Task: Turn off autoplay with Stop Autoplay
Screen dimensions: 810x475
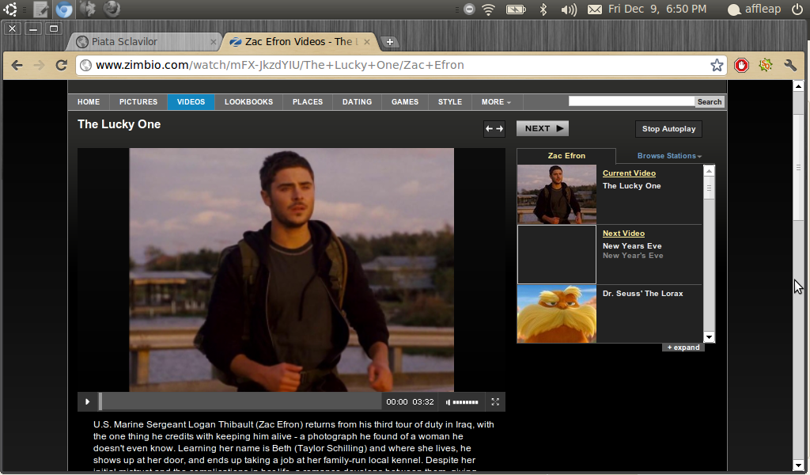Action: pyautogui.click(x=668, y=129)
